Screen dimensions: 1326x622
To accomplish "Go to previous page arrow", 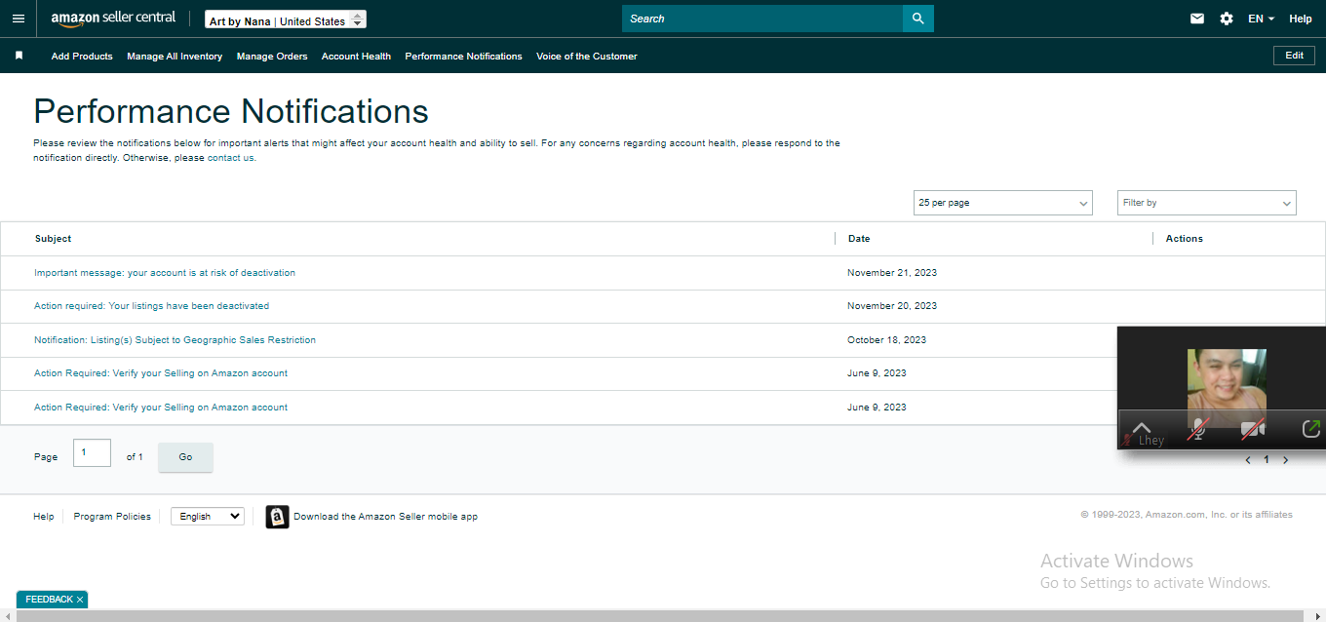I will (1248, 460).
